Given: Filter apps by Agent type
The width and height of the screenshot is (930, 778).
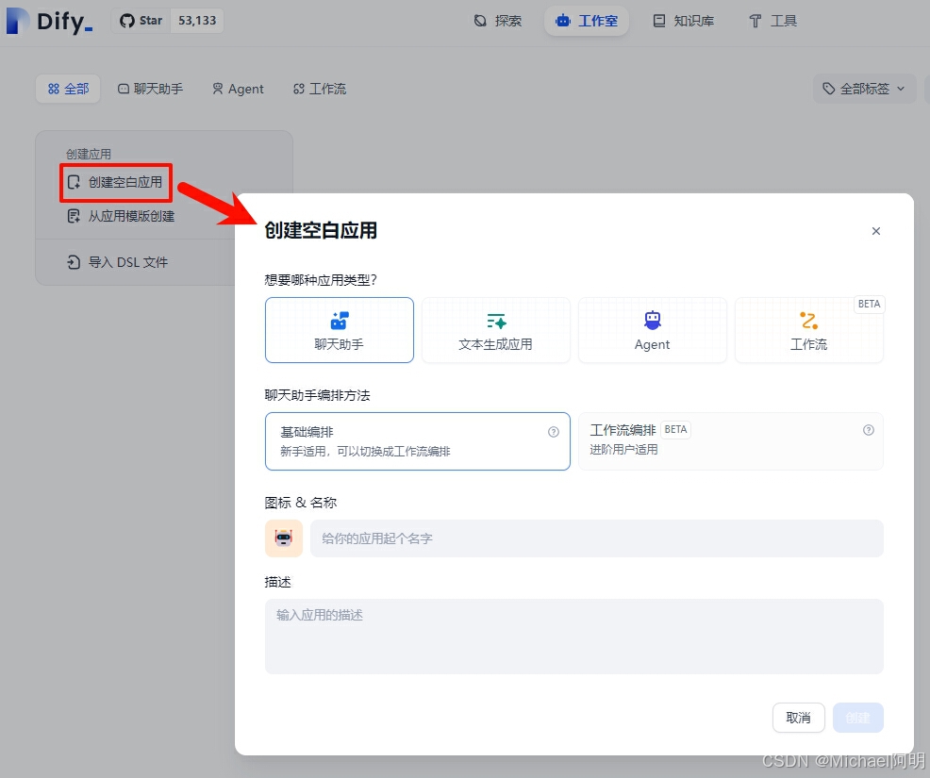Looking at the screenshot, I should (x=238, y=89).
